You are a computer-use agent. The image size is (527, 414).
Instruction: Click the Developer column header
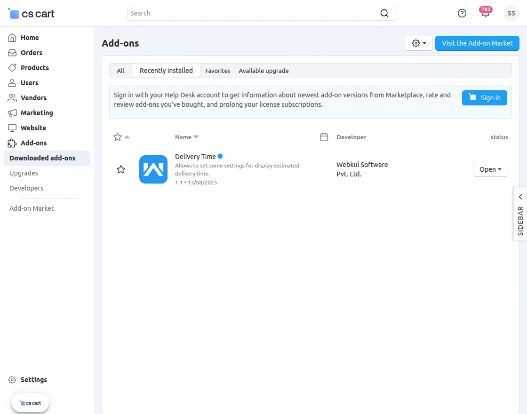[x=351, y=137]
